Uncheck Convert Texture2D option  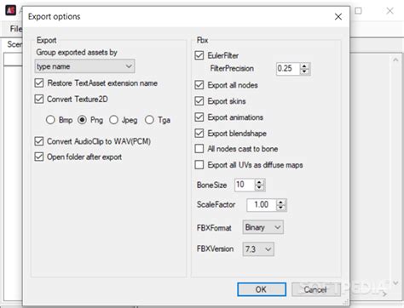tap(39, 99)
